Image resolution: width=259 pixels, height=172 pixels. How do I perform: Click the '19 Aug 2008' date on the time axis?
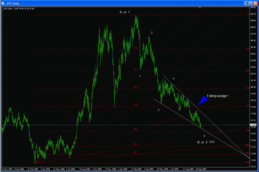click(x=85, y=169)
